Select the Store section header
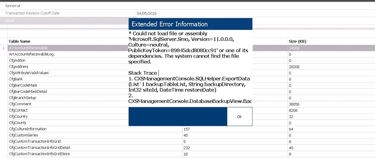375x158 pixels. [x=10, y=21]
